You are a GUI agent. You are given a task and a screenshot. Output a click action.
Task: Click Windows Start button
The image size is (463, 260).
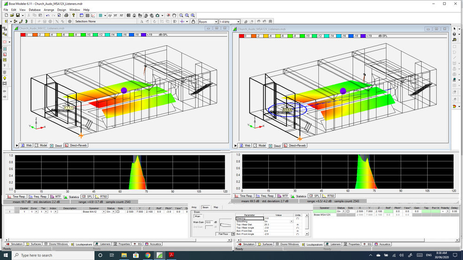click(x=6, y=255)
